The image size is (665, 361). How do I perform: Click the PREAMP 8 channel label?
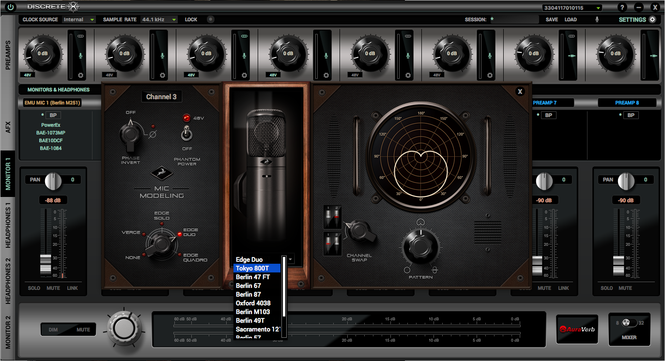pos(627,103)
